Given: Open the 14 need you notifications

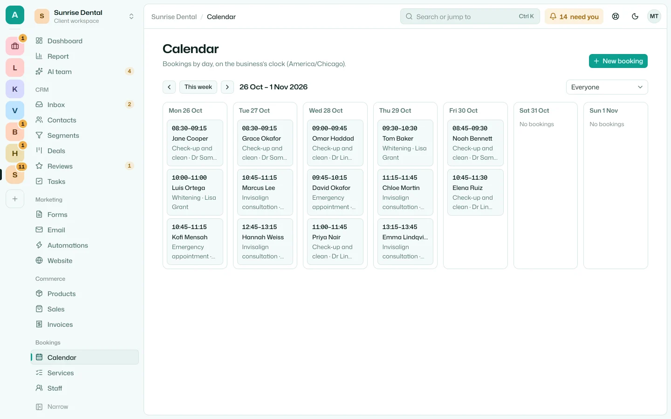Looking at the screenshot, I should pos(574,16).
